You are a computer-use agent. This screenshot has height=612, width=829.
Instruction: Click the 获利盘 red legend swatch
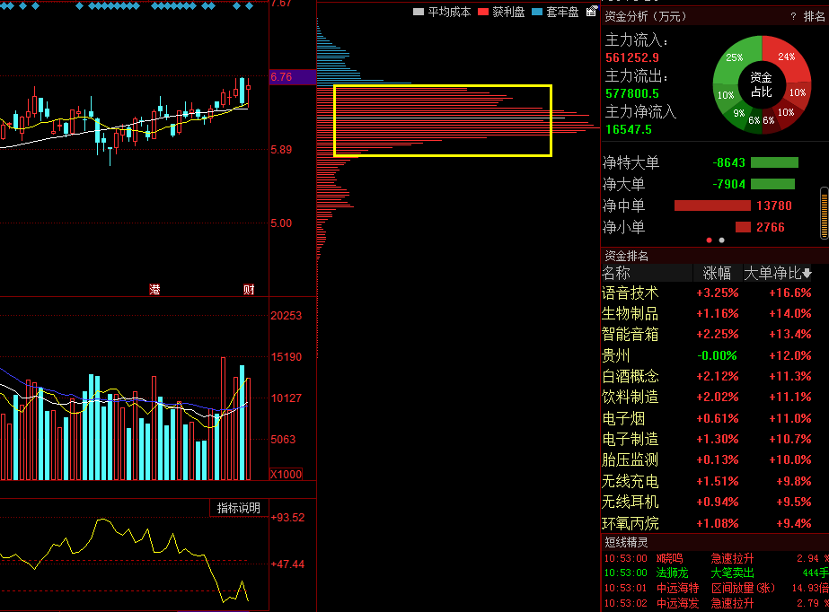pos(482,12)
